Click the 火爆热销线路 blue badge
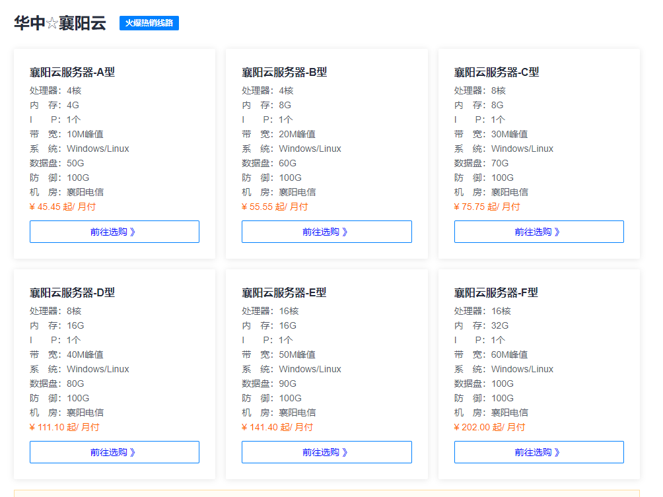Viewport: 663px width, 497px height. [149, 23]
